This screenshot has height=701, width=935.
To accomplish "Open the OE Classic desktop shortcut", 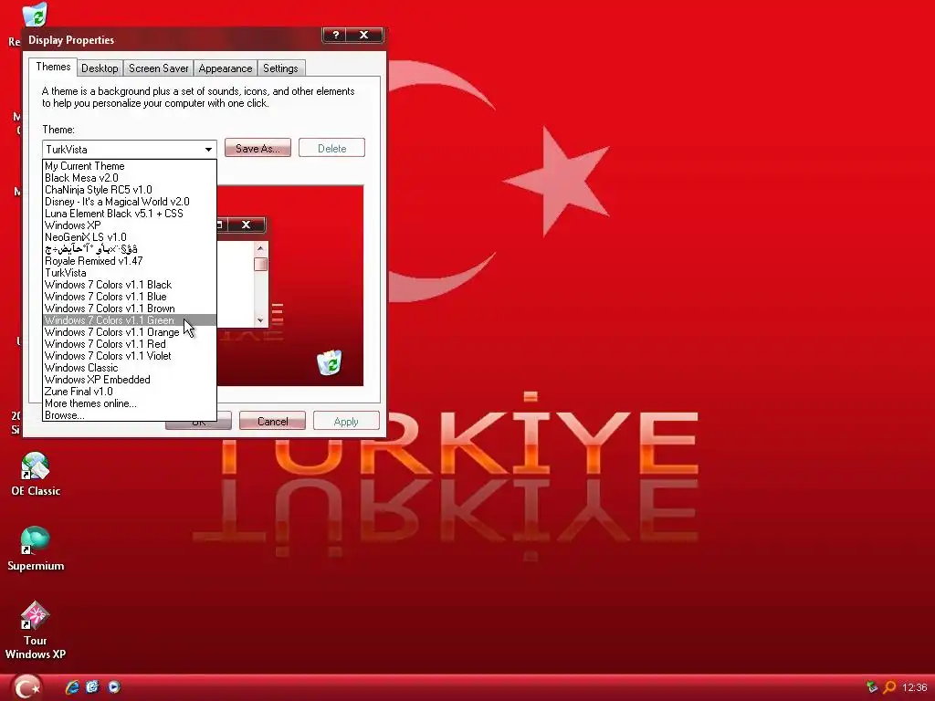I will 36,474.
